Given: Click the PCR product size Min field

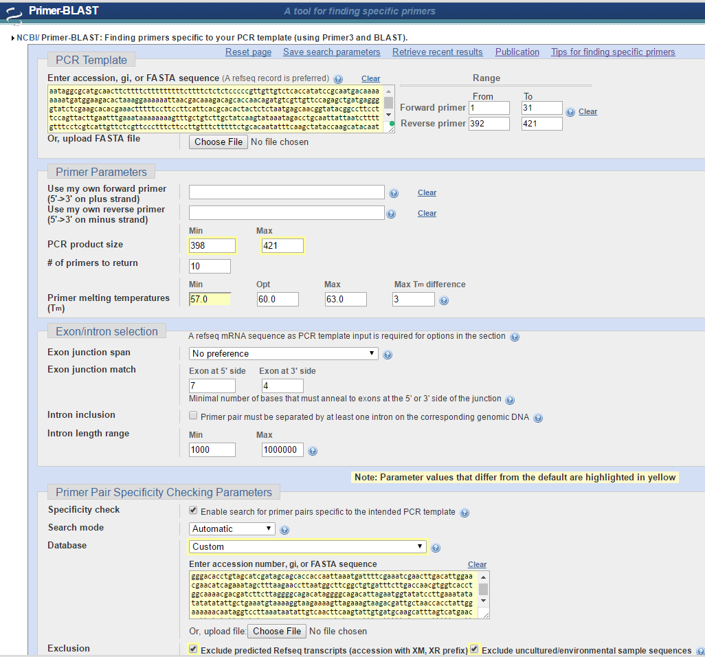Looking at the screenshot, I should pyautogui.click(x=212, y=245).
